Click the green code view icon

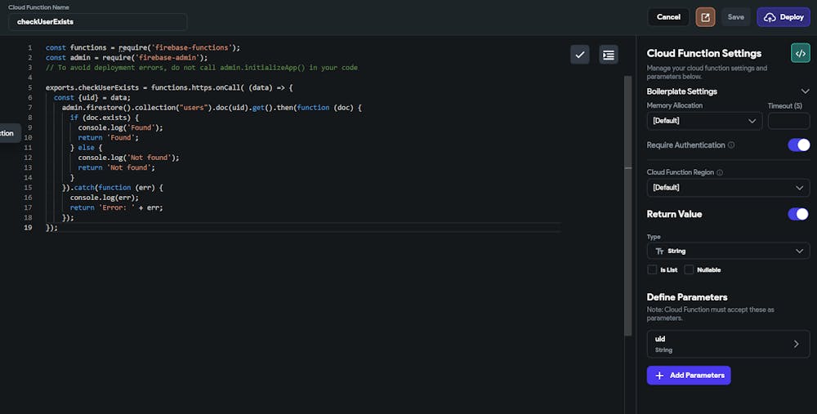(x=801, y=53)
